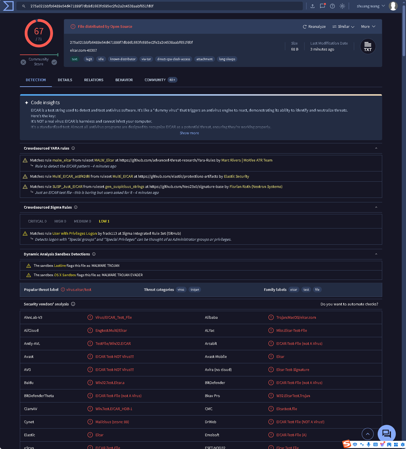This screenshot has height=449, width=406.
Task: Click info icon next to Crowdsourced Sigma Rules
Action: 76,207
